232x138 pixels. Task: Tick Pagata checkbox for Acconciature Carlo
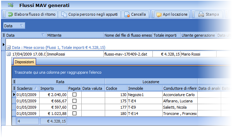[x=74, y=95]
